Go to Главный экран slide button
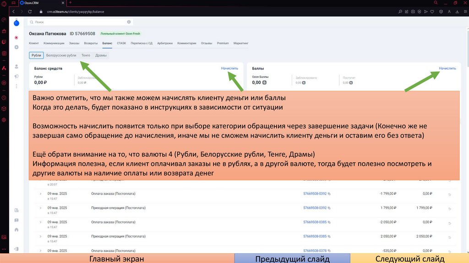 click(117, 258)
